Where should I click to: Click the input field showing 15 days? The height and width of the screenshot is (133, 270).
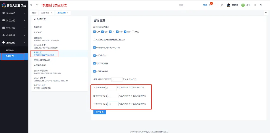coord(113,104)
